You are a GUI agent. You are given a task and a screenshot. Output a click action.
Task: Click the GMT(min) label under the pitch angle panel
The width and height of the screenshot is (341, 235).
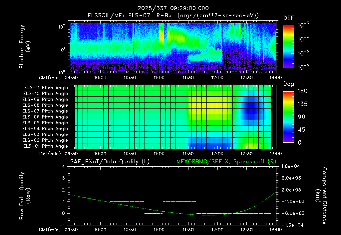(50, 154)
